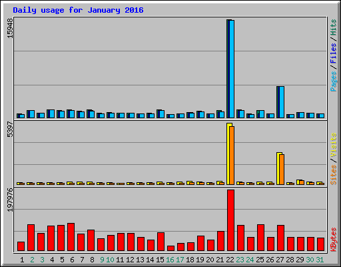Click day 4 on the x-axis
The height and width of the screenshot is (267, 341).
(x=52, y=260)
